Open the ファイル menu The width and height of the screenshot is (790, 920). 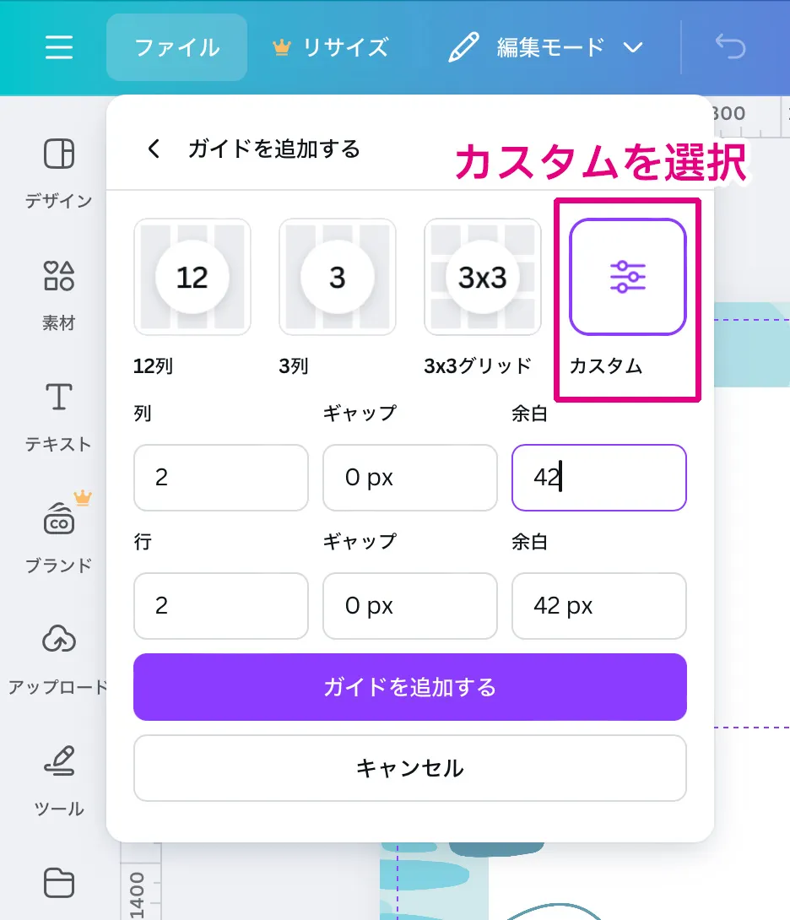coord(176,47)
